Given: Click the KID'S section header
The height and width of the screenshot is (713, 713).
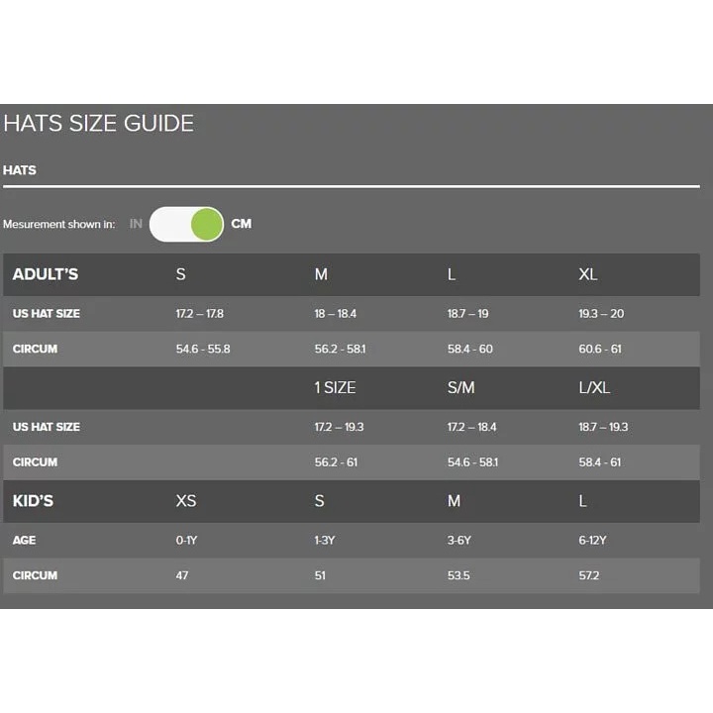Looking at the screenshot, I should 33,501.
